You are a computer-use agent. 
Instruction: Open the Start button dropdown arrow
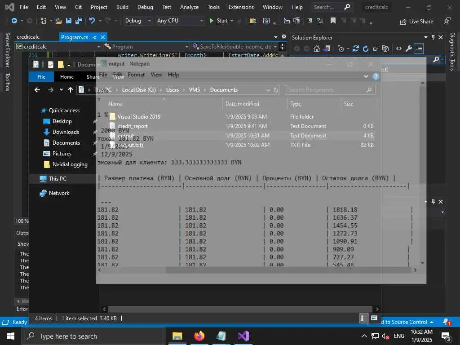click(232, 21)
